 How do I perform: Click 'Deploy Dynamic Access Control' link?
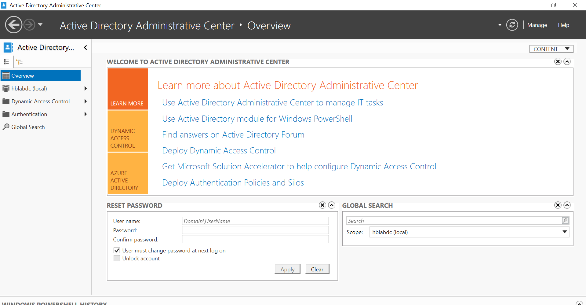(219, 150)
